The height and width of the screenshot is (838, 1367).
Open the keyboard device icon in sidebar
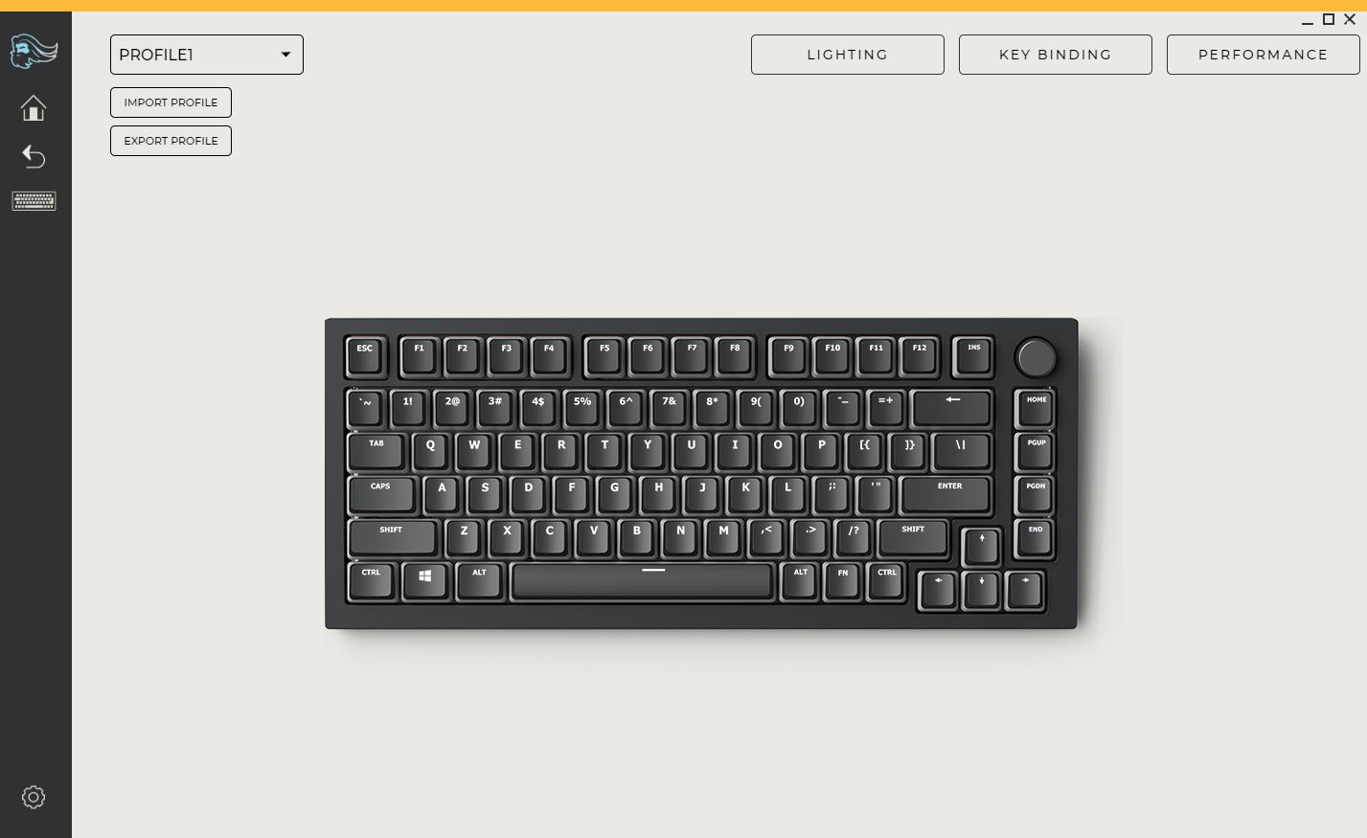click(34, 201)
